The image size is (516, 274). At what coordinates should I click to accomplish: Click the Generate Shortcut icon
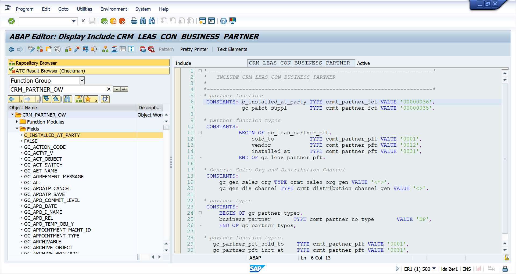[x=212, y=21]
